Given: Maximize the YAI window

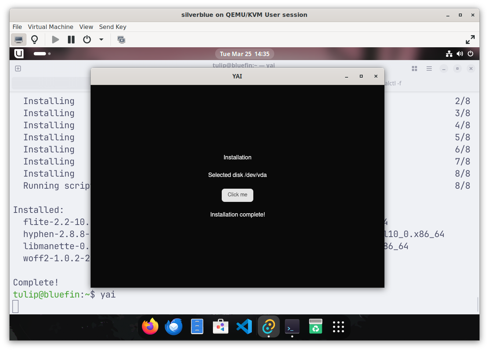Looking at the screenshot, I should tap(361, 76).
